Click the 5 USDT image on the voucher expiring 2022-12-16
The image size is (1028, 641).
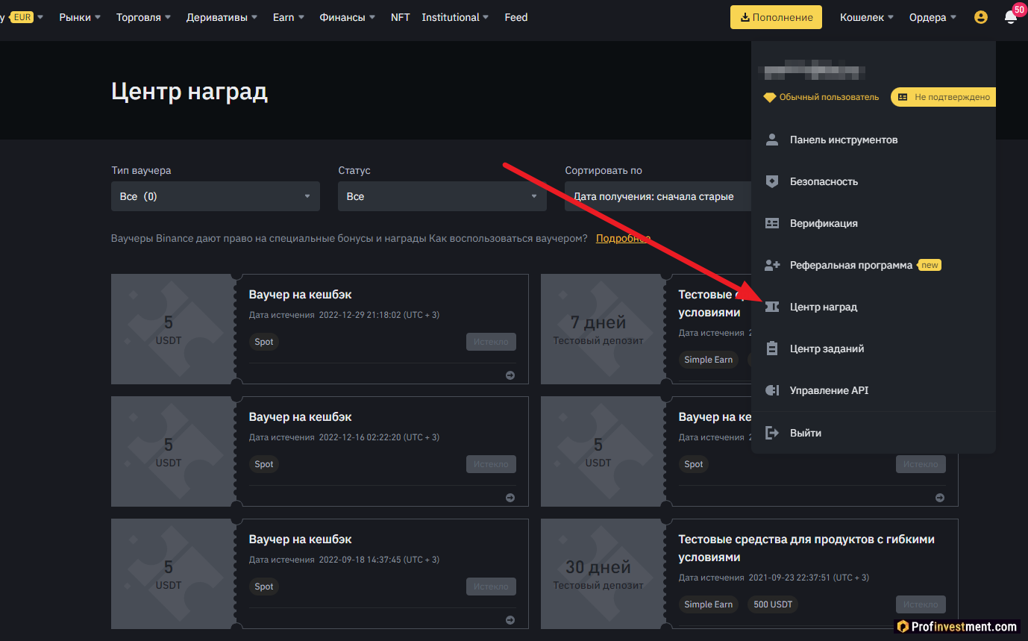173,451
